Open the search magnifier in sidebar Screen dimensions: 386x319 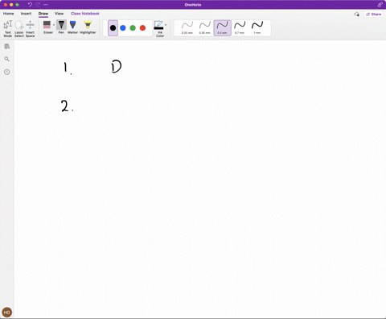(x=7, y=59)
